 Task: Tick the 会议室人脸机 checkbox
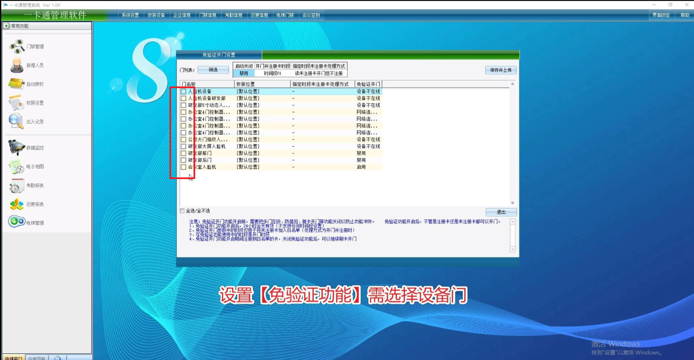point(183,167)
